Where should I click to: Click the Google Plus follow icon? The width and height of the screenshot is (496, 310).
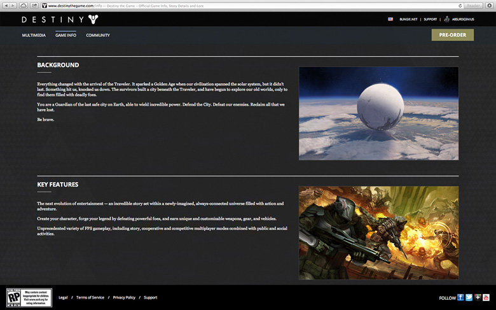(x=478, y=297)
